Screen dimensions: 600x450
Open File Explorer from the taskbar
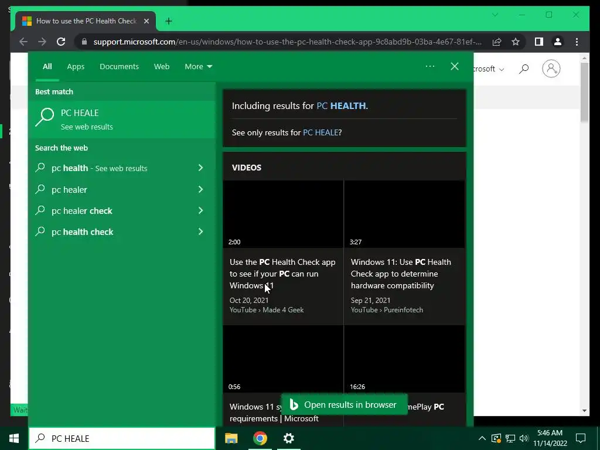pos(231,438)
